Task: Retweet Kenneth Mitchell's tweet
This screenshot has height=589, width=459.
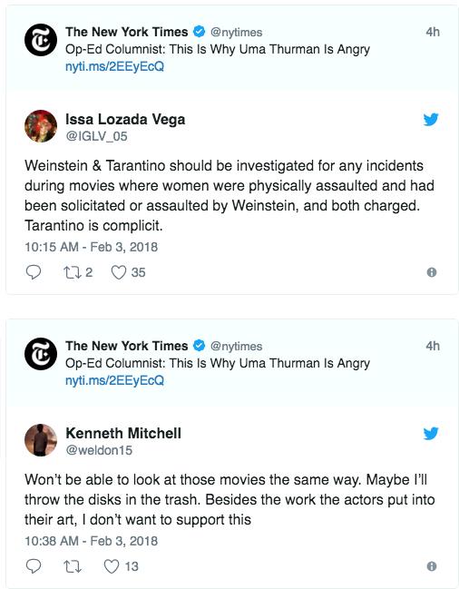Action: coord(72,566)
